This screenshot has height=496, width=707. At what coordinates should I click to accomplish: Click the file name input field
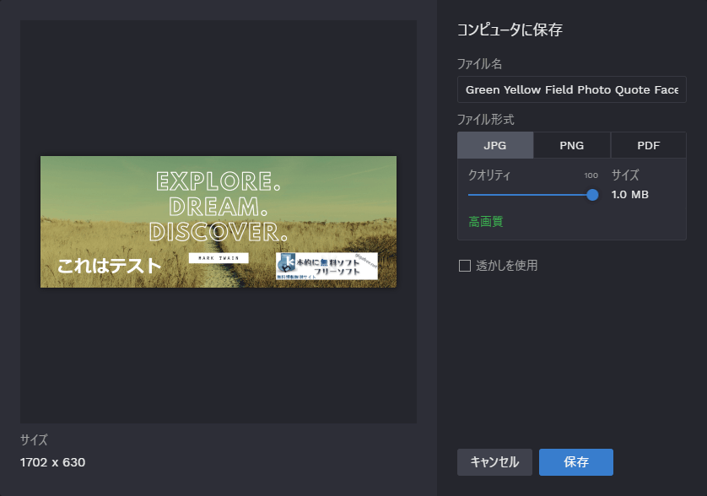(572, 89)
